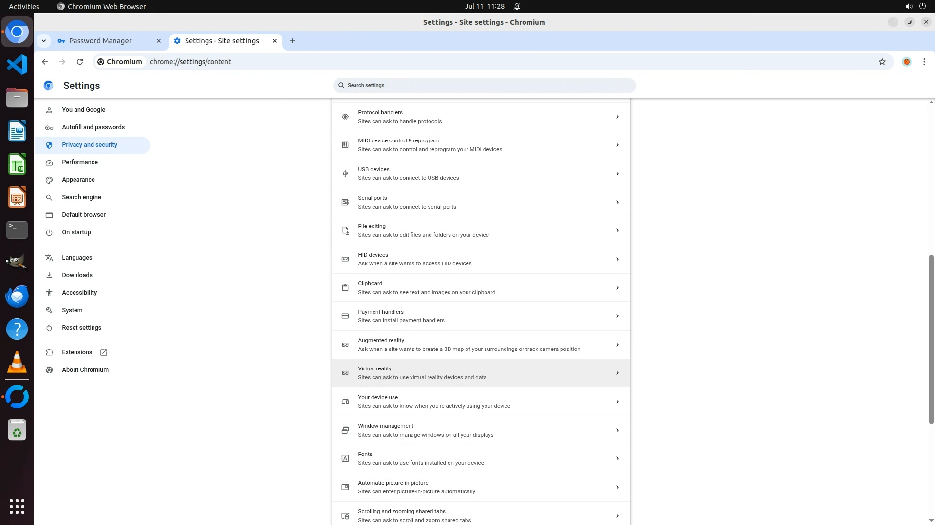Open the tab search dropdown
935x525 pixels.
[x=44, y=41]
